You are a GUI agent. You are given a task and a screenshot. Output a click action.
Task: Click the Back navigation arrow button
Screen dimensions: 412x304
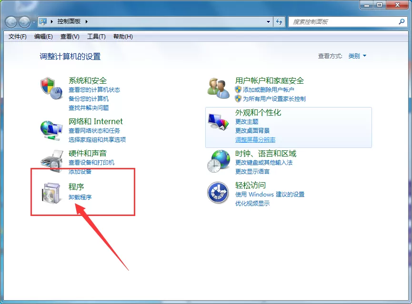(11, 22)
